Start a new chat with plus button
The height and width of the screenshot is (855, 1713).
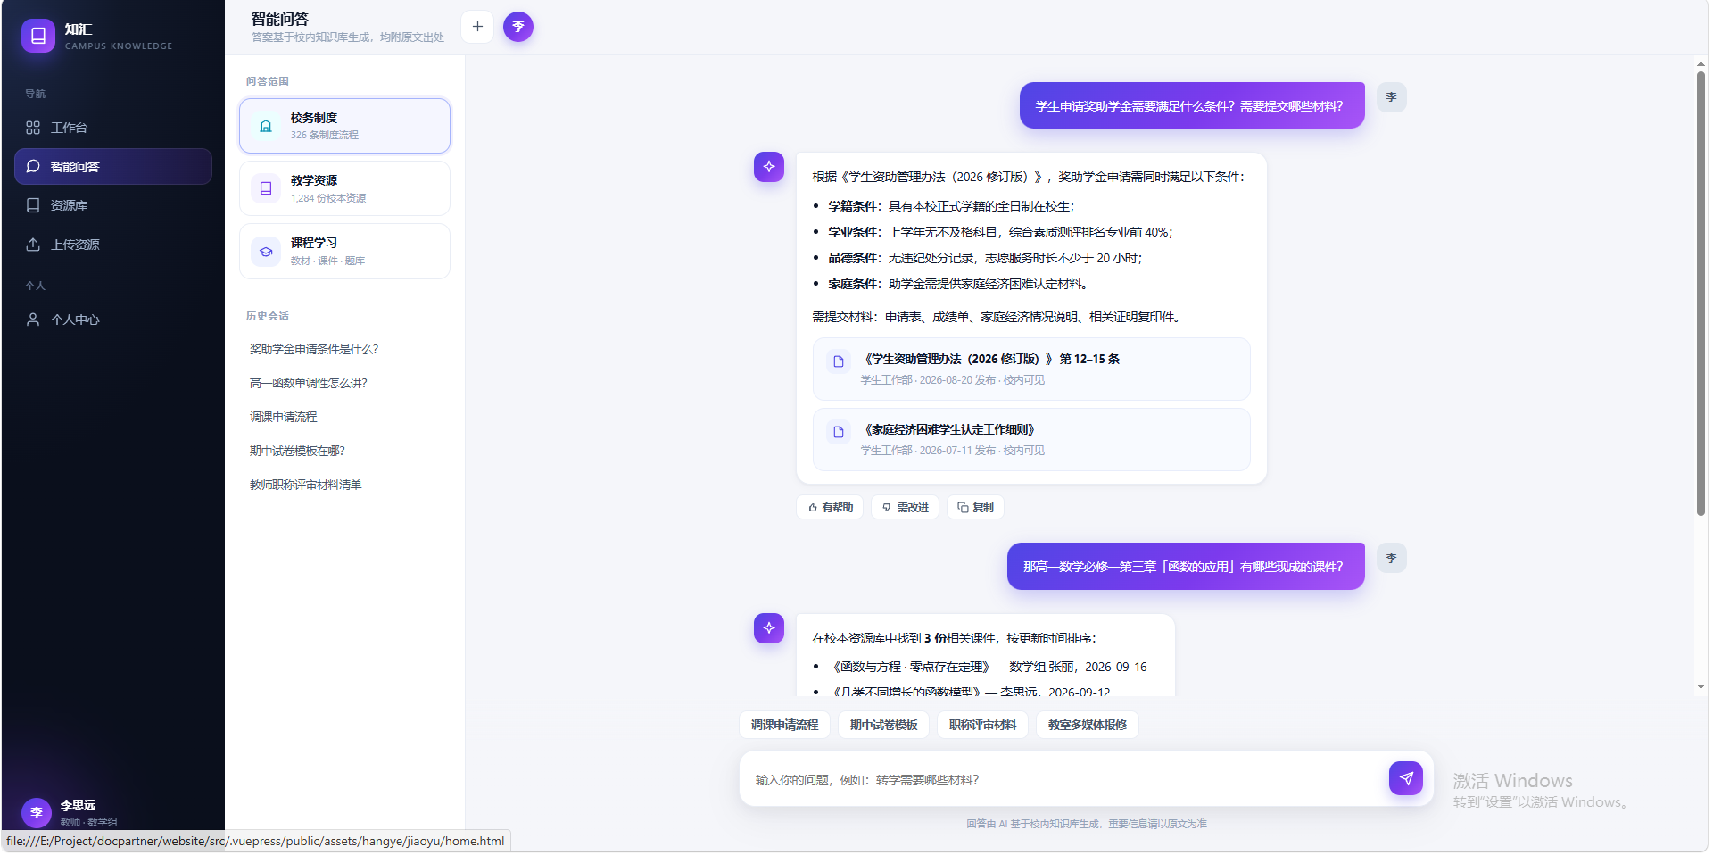(477, 27)
